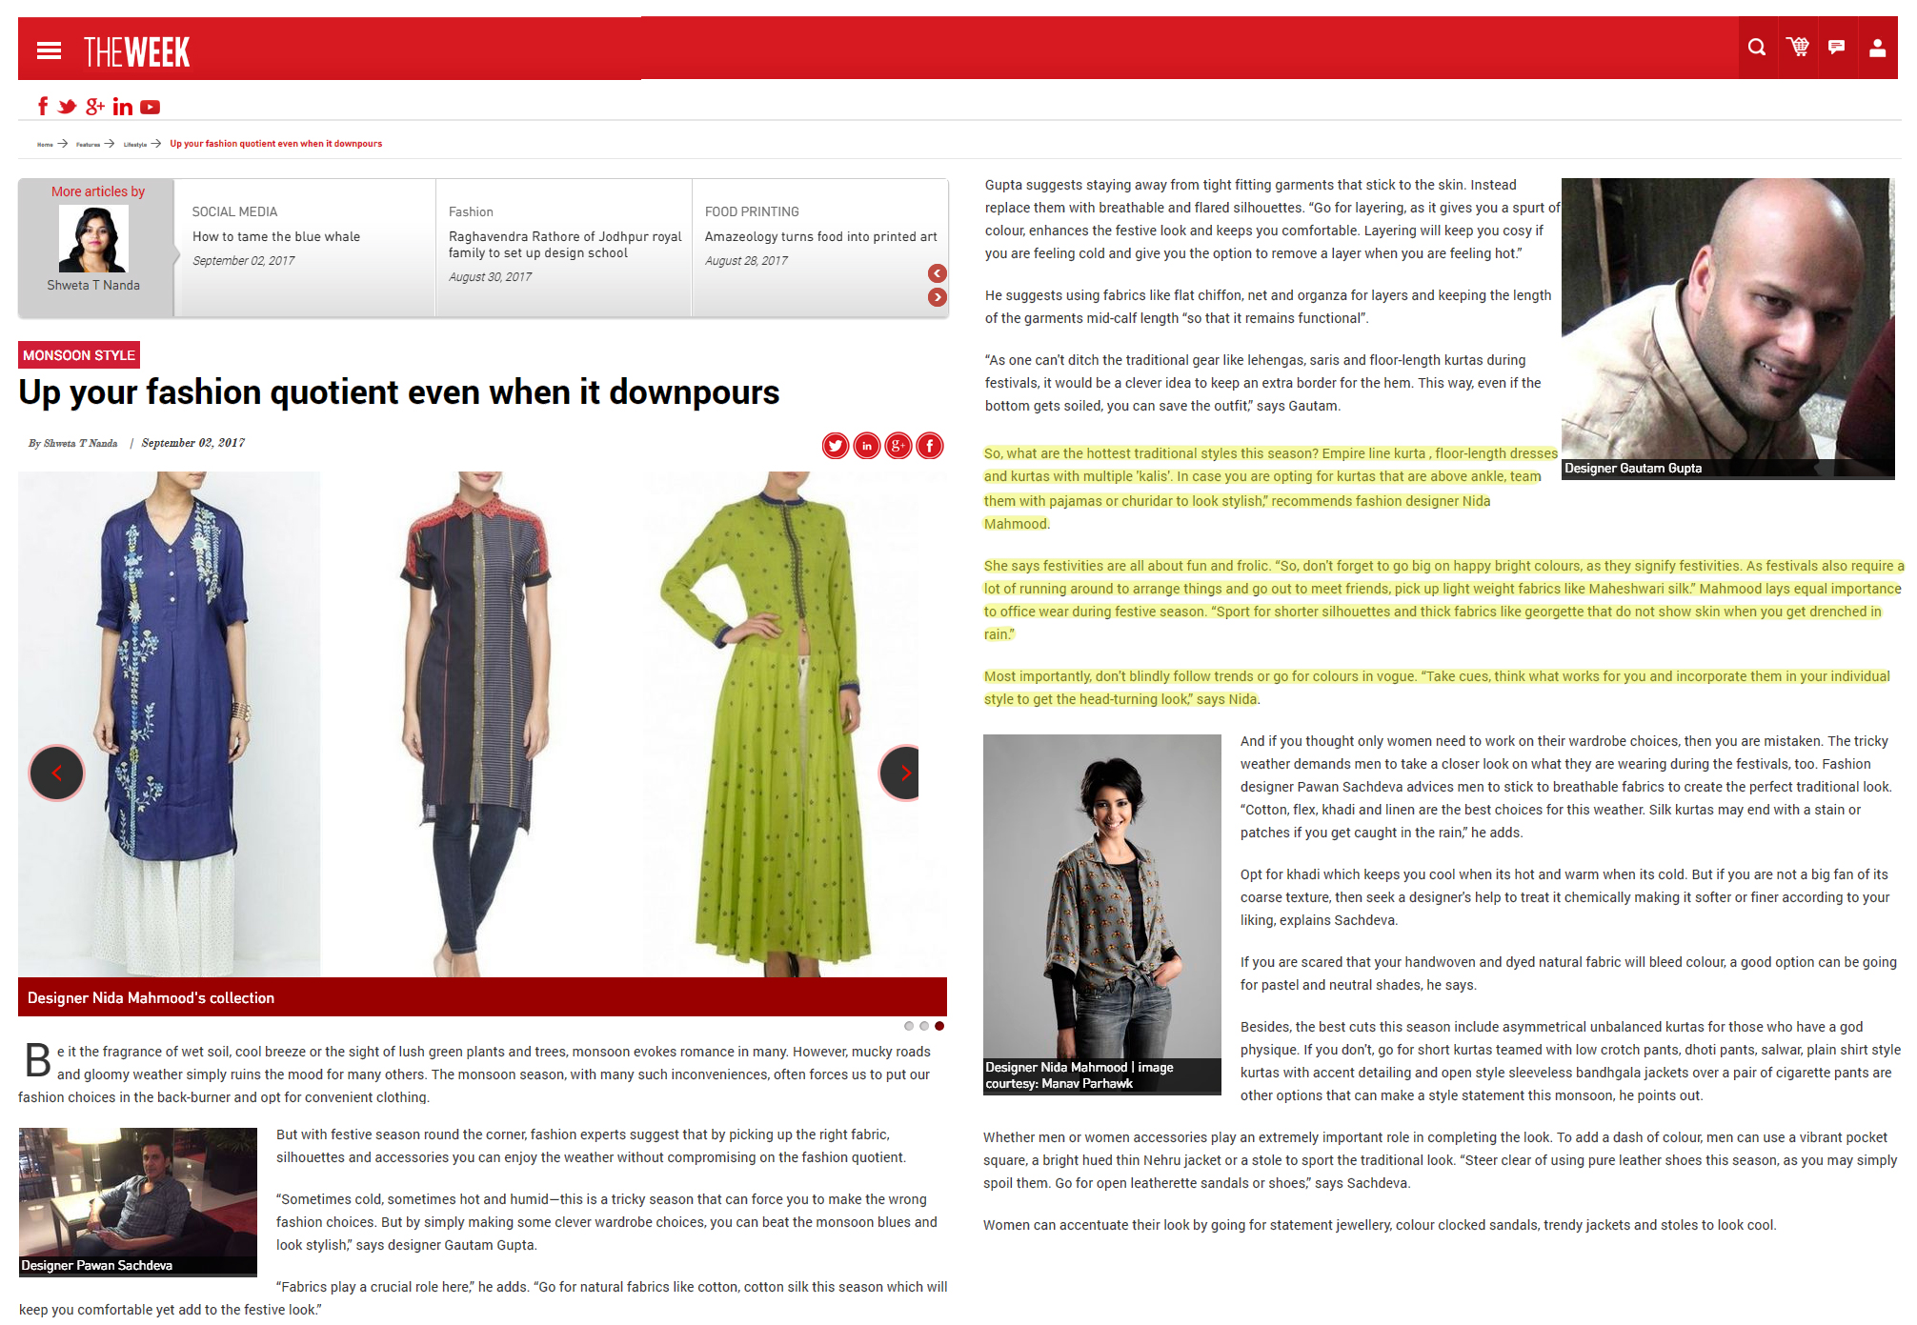Screen dimensions: 1917x1325
Task: Share article on Google Plus round button
Action: (898, 446)
